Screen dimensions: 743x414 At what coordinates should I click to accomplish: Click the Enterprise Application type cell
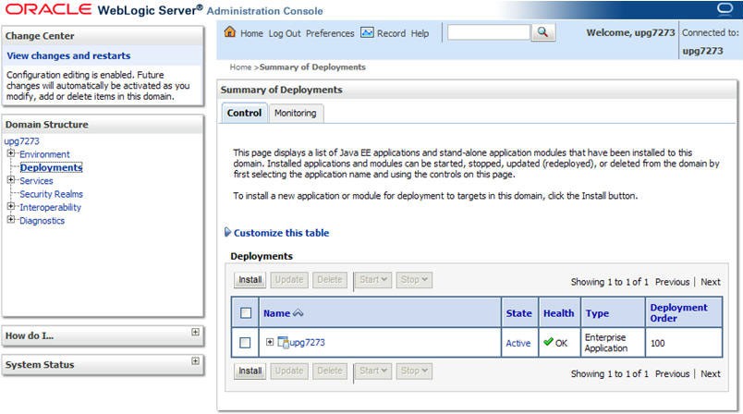pyautogui.click(x=606, y=343)
